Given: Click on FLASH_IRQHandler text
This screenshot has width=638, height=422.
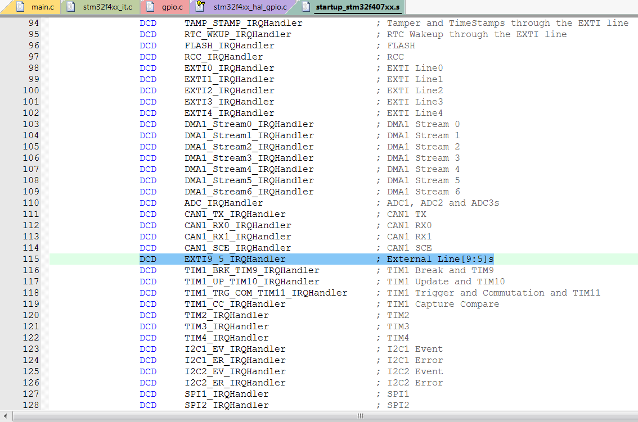Looking at the screenshot, I should click(229, 46).
